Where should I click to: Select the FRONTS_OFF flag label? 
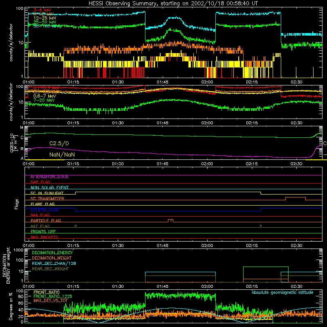tap(43, 231)
